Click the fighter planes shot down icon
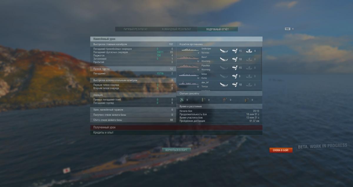The image size is (353, 187). pos(182,100)
